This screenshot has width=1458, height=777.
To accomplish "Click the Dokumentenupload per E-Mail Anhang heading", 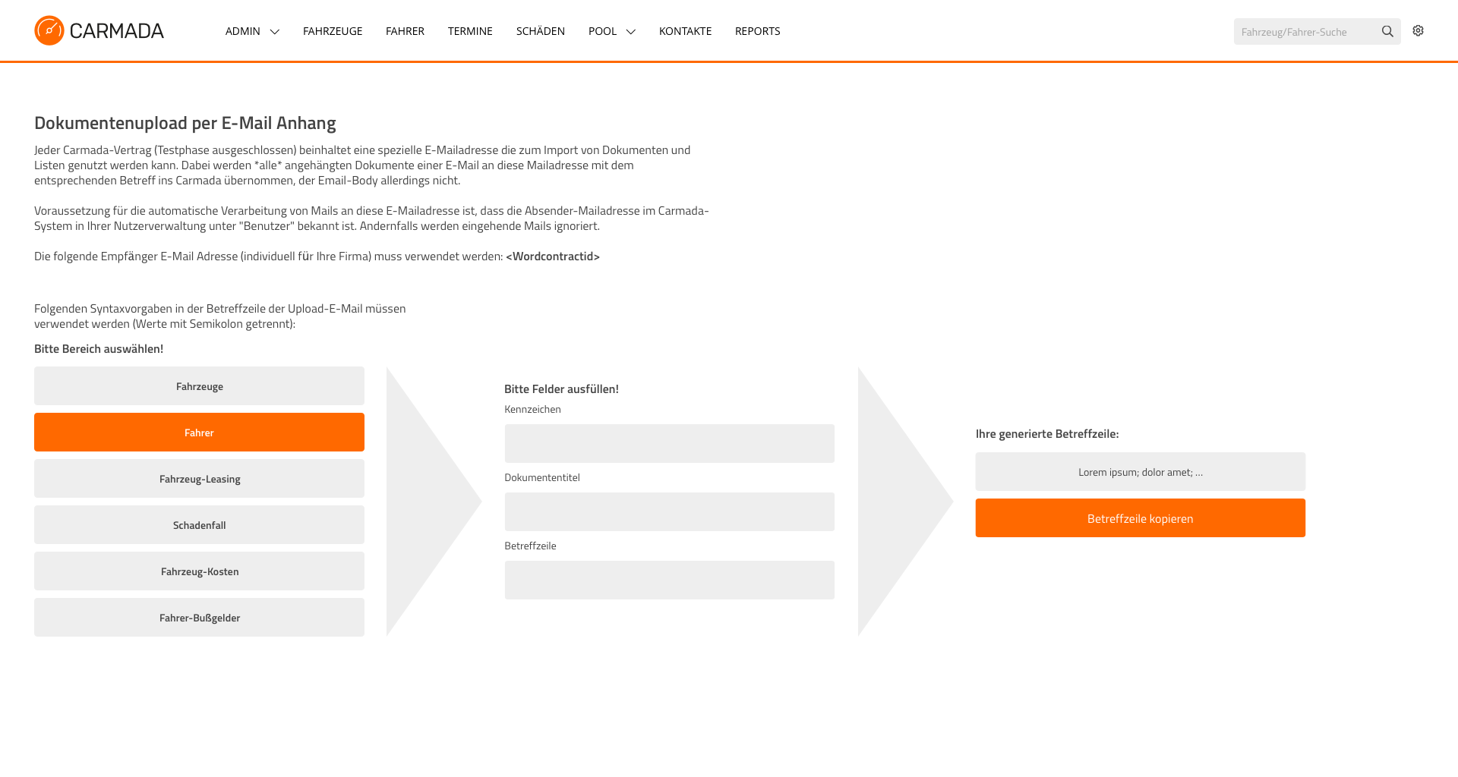I will 185,123.
